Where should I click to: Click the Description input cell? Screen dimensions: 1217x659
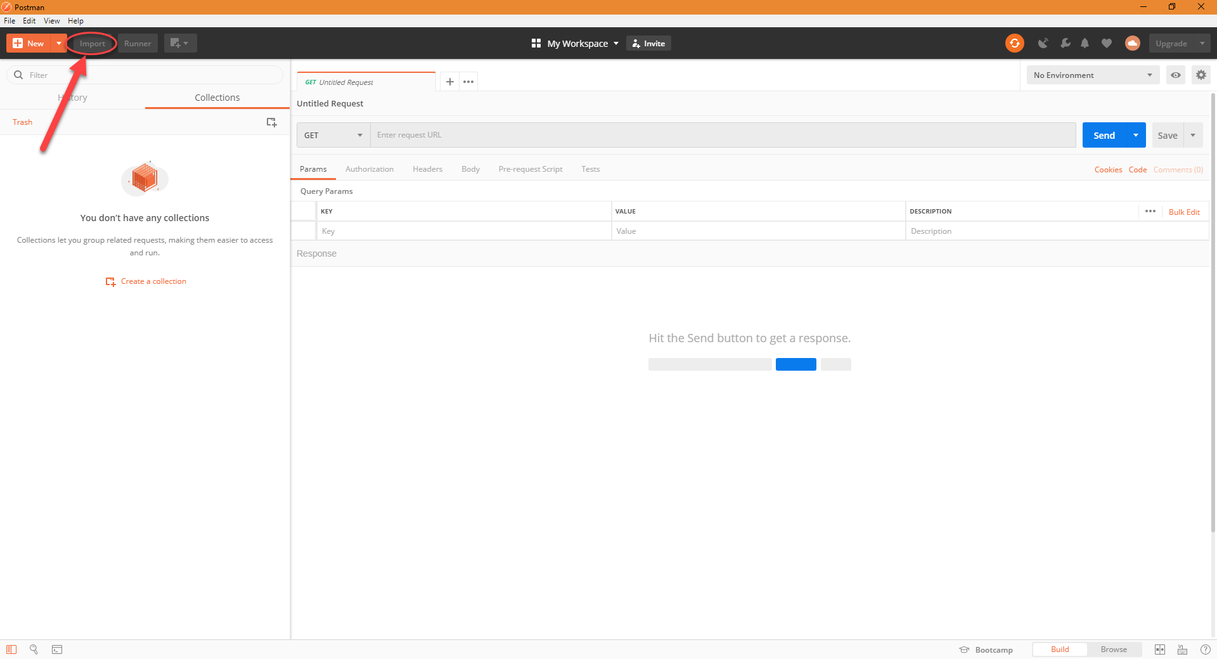[1057, 231]
